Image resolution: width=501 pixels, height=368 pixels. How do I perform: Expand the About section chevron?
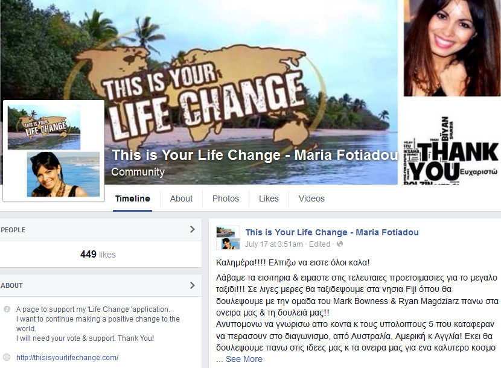[x=192, y=285]
